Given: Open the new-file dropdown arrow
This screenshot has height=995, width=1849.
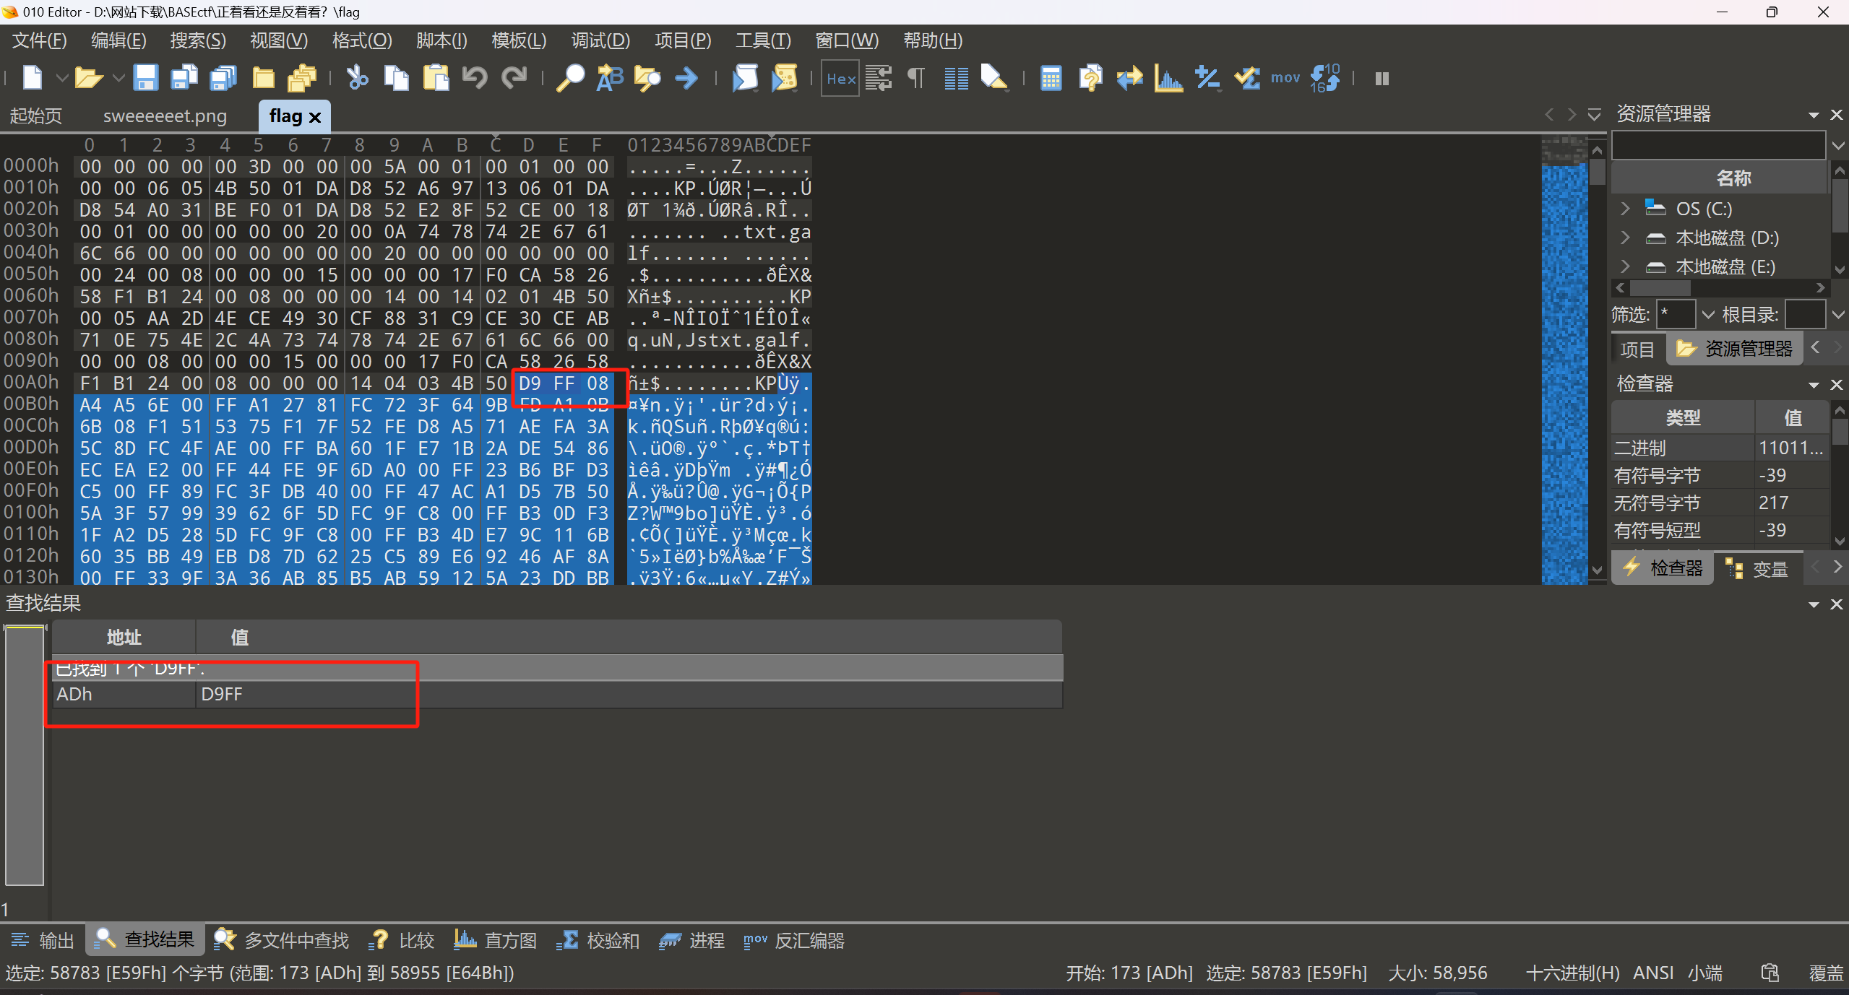Looking at the screenshot, I should click(62, 78).
